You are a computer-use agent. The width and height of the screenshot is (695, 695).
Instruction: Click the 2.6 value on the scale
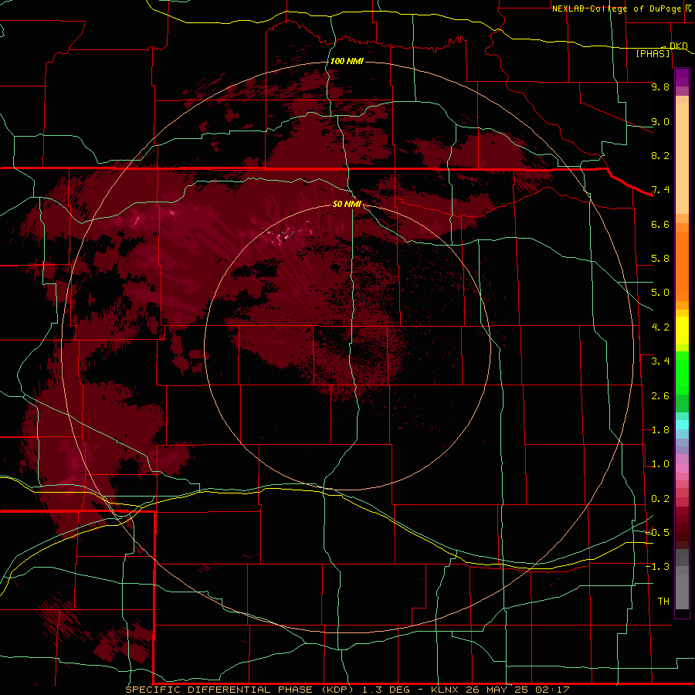[x=660, y=396]
